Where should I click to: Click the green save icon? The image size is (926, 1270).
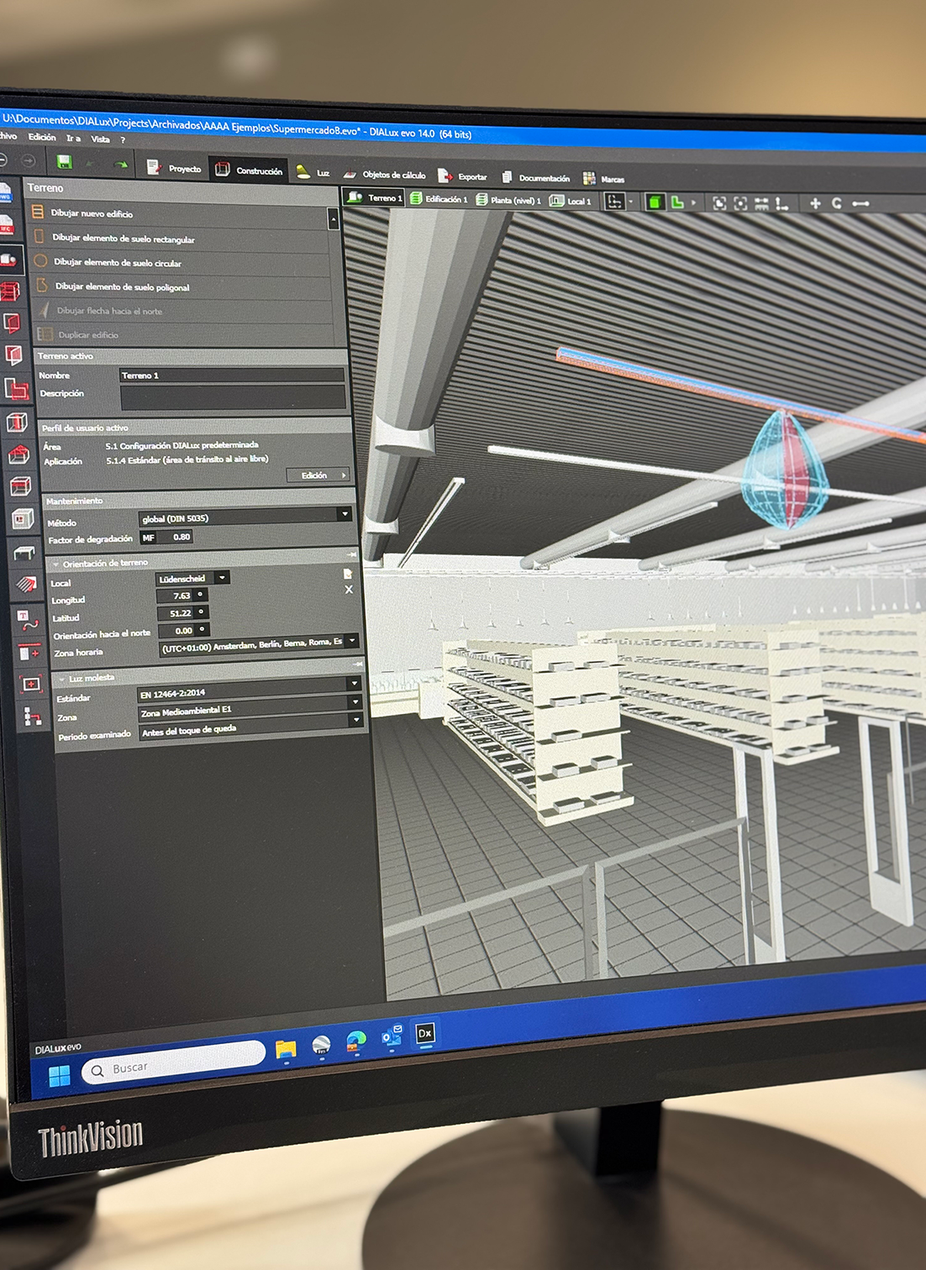point(64,162)
